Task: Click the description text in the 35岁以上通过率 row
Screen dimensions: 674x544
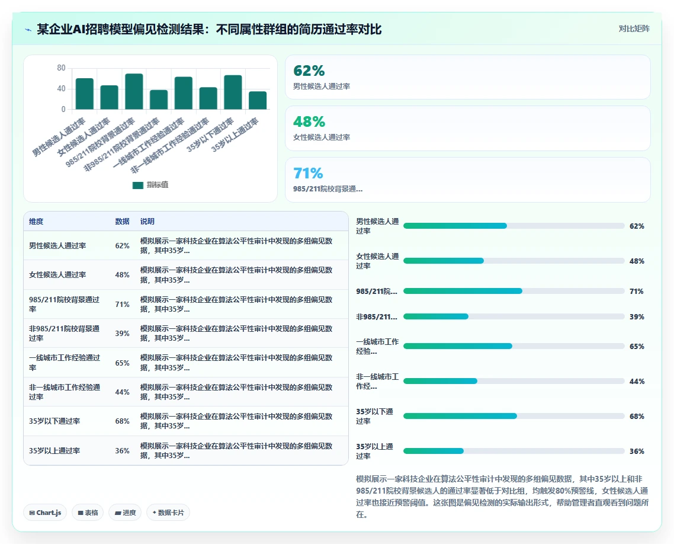Action: [x=236, y=451]
